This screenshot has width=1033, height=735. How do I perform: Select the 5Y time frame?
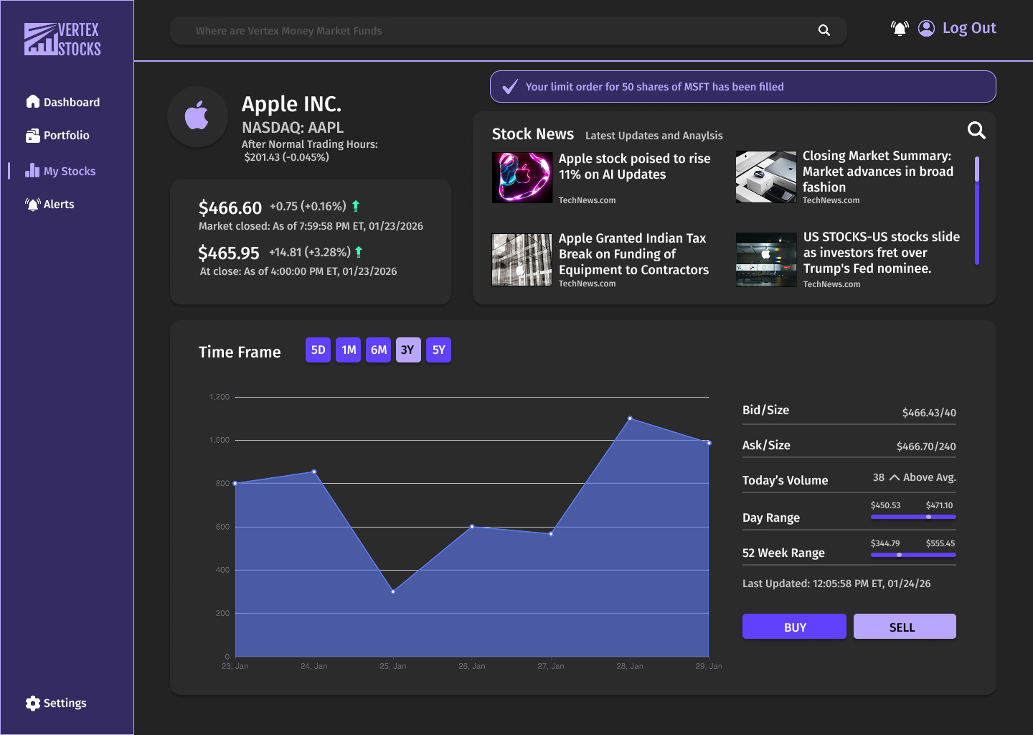point(439,350)
